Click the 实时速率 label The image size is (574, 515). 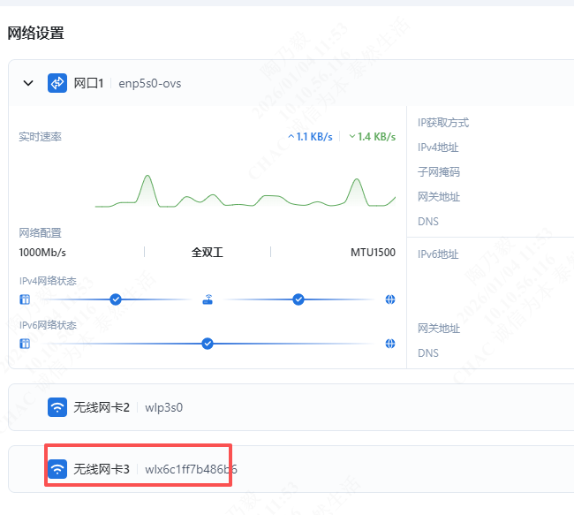pos(41,137)
